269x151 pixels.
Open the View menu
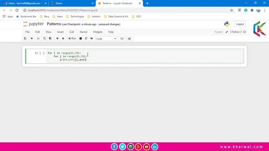pyautogui.click(x=48, y=32)
